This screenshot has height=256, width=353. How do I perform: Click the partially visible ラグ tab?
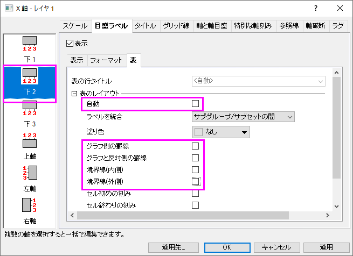coord(338,26)
